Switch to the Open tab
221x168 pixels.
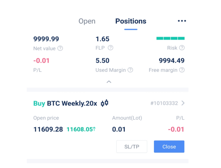[x=87, y=21]
